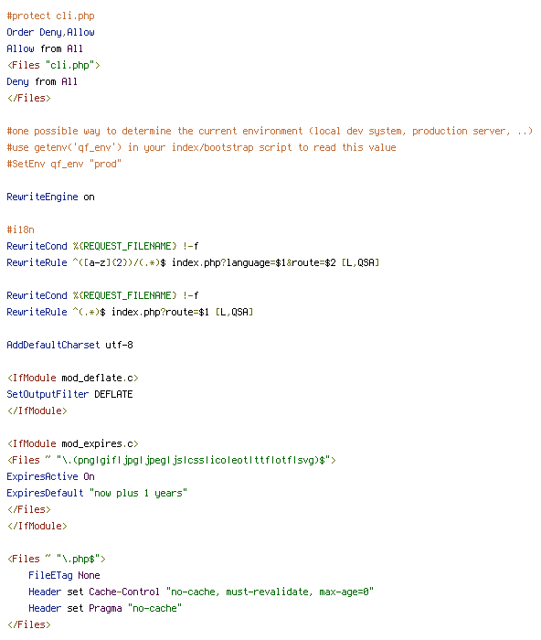Click 'utf-8' charset value
541x640 pixels.
tap(119, 345)
